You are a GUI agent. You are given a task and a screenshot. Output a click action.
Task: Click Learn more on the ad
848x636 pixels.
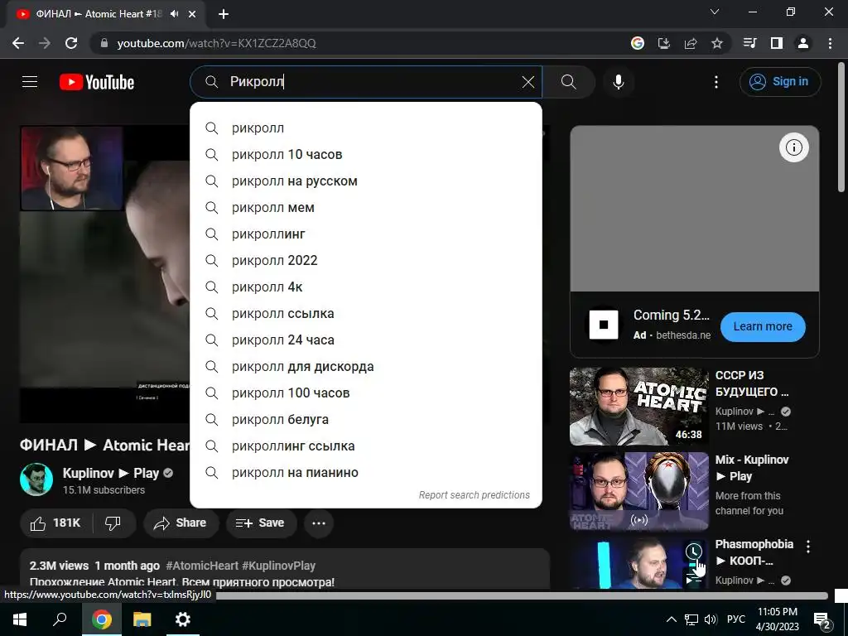tap(763, 326)
